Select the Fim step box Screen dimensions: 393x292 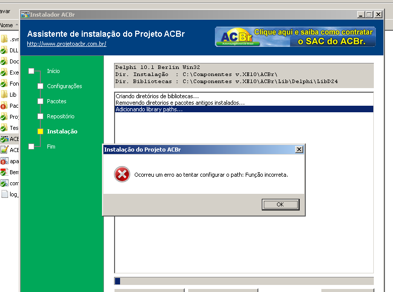(31, 147)
